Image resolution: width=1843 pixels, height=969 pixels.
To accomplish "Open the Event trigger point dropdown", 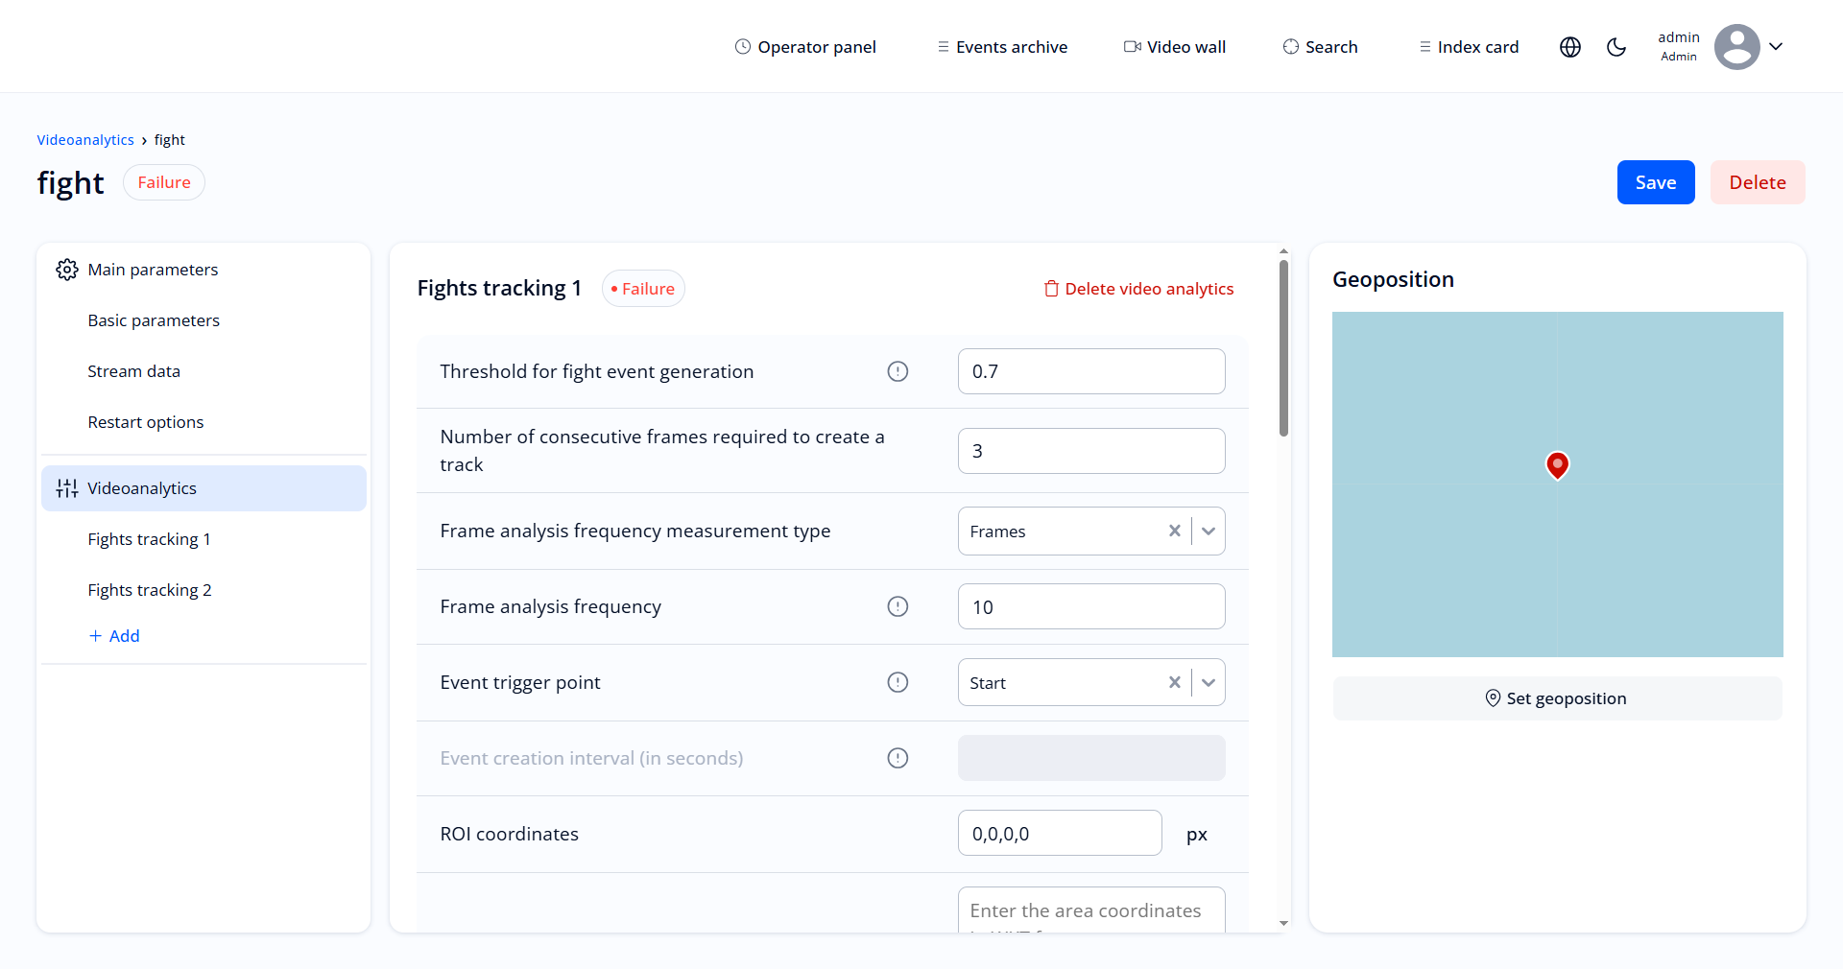I will click(x=1209, y=682).
